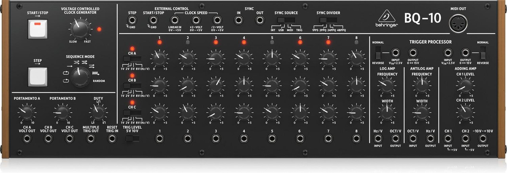
Task: Adjust the ANTILOG AMP FREQUENCY knob
Action: 421,85
